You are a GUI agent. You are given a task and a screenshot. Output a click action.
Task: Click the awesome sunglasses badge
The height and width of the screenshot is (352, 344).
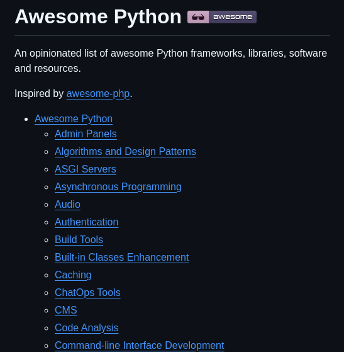[x=222, y=17]
